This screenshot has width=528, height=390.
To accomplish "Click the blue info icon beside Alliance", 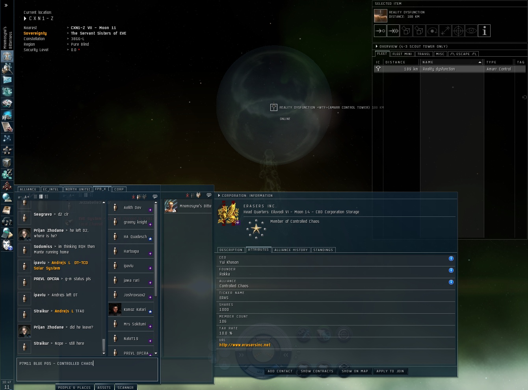I will click(x=451, y=282).
